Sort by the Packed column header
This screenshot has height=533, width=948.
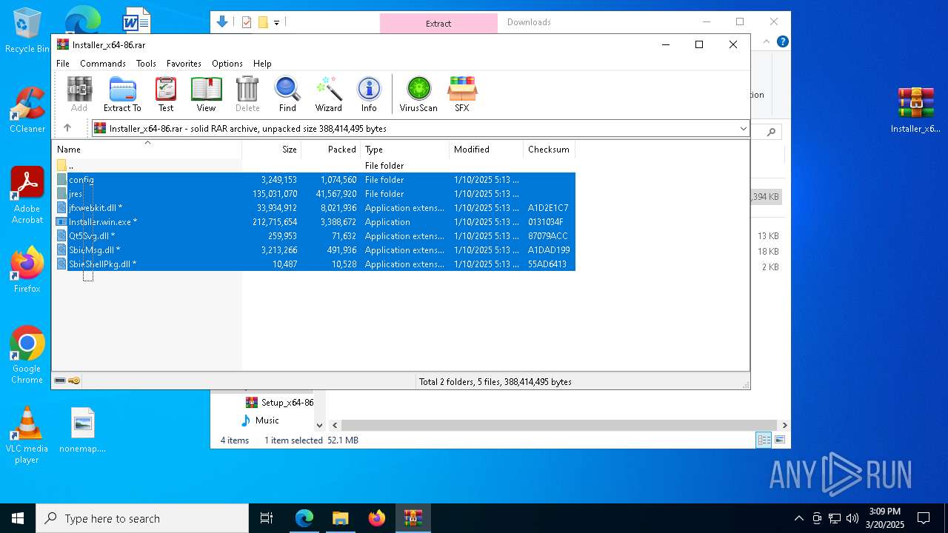point(330,150)
